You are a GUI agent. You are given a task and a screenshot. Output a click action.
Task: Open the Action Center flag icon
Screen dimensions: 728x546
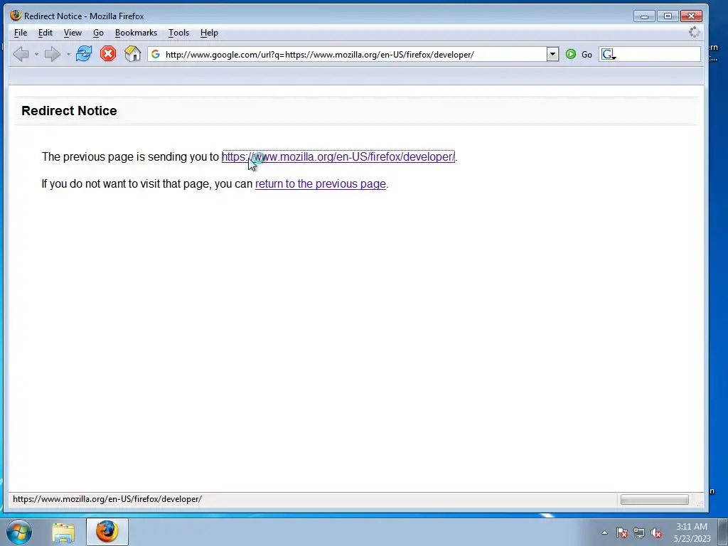(622, 533)
